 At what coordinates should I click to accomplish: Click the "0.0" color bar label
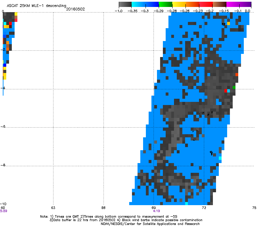(x=248, y=11)
